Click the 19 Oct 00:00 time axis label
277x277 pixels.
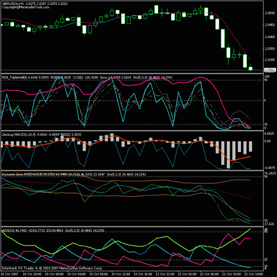[54, 274]
